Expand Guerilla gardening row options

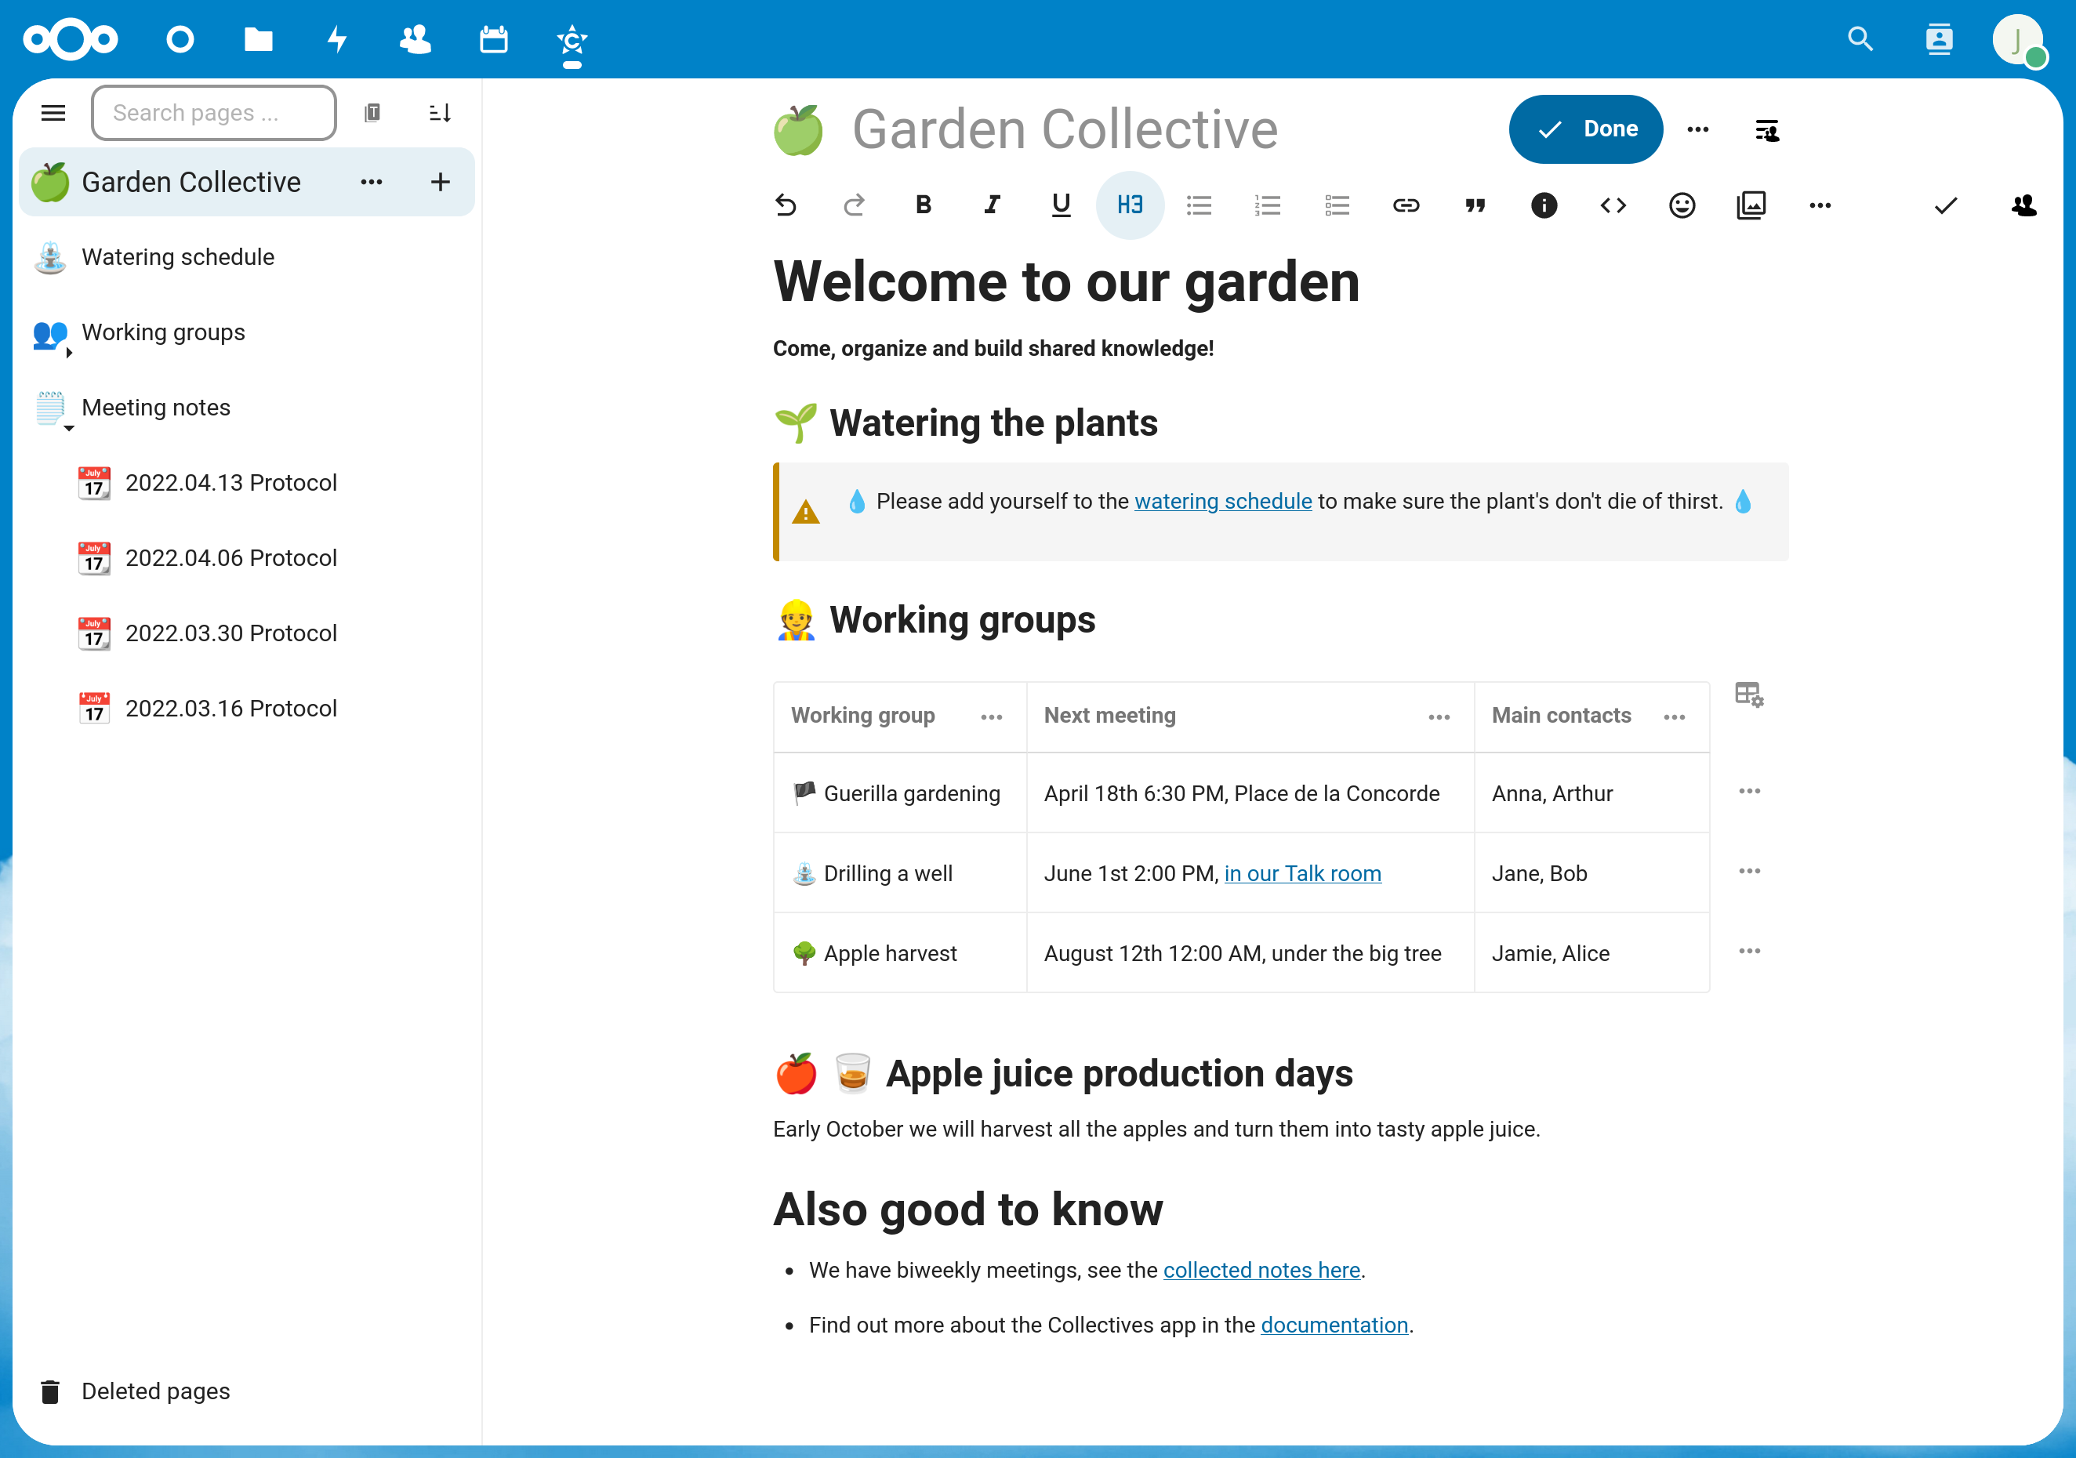point(1748,792)
